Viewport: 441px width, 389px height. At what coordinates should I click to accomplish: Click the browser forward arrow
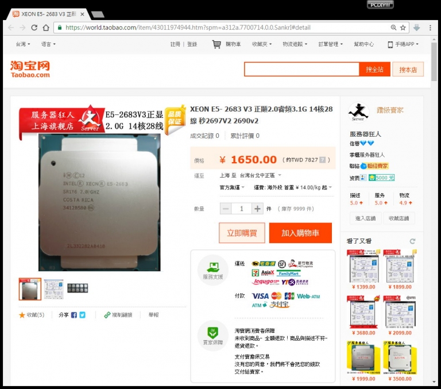coord(22,28)
